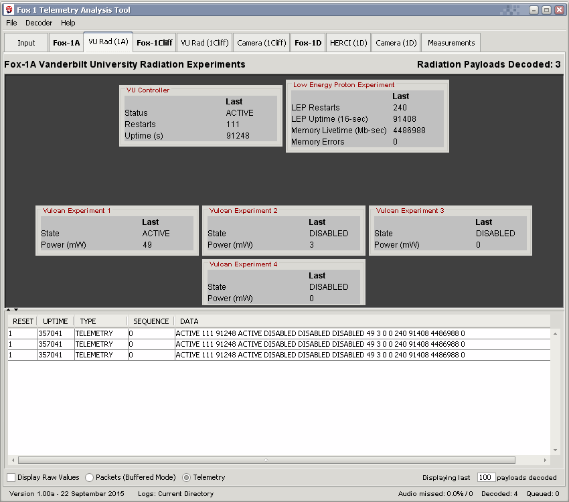Open the Help menu

[x=68, y=23]
